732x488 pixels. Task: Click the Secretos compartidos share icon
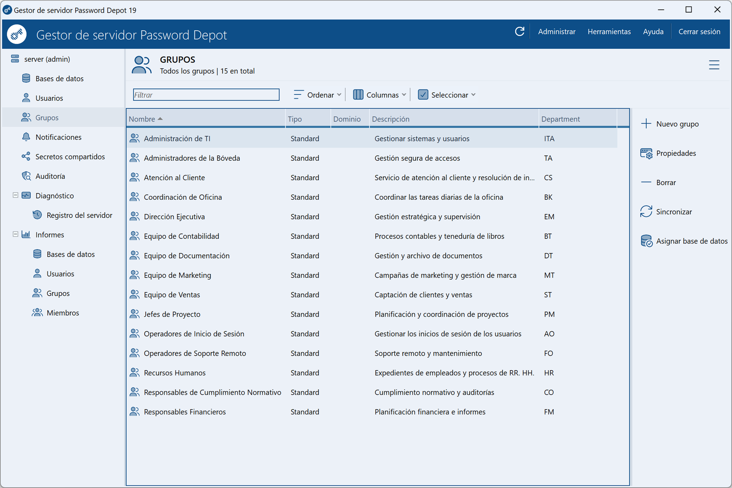tap(26, 156)
